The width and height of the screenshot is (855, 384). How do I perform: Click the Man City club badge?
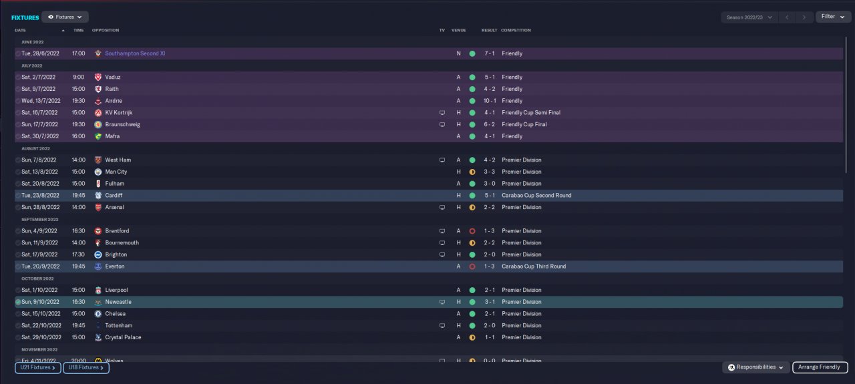[x=98, y=172]
